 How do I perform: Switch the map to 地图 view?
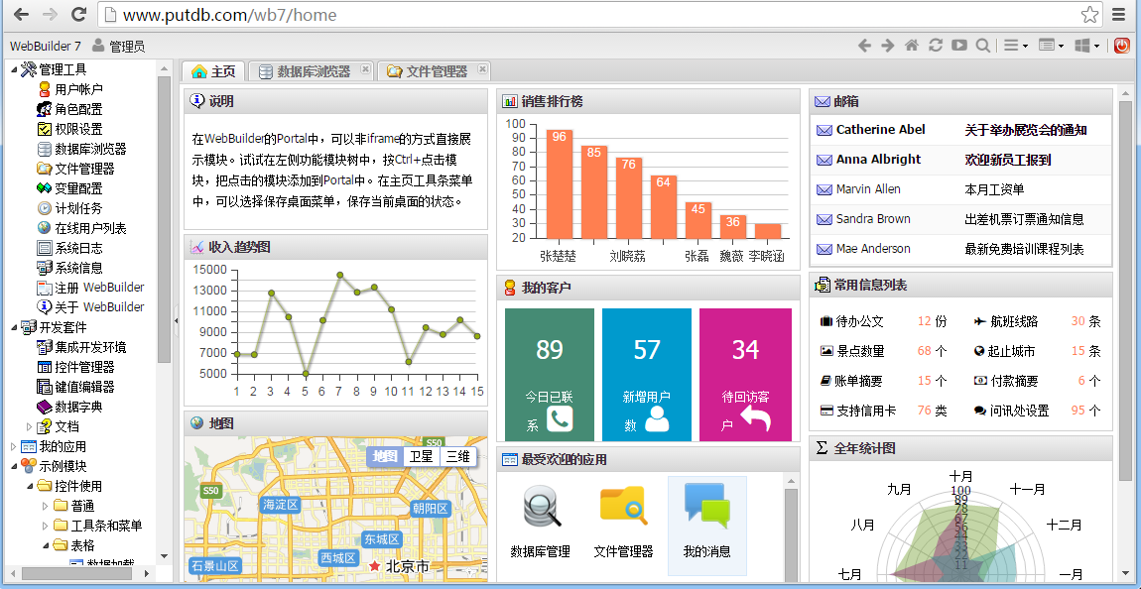pos(384,456)
